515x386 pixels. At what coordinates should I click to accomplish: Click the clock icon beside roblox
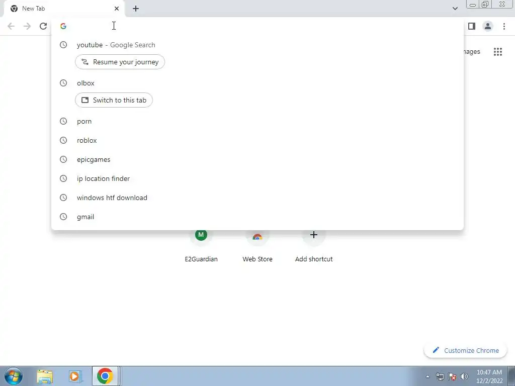[63, 141]
